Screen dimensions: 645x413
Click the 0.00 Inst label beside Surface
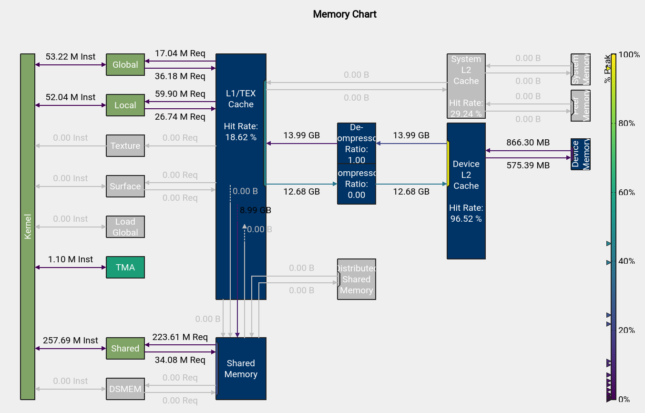pyautogui.click(x=71, y=178)
